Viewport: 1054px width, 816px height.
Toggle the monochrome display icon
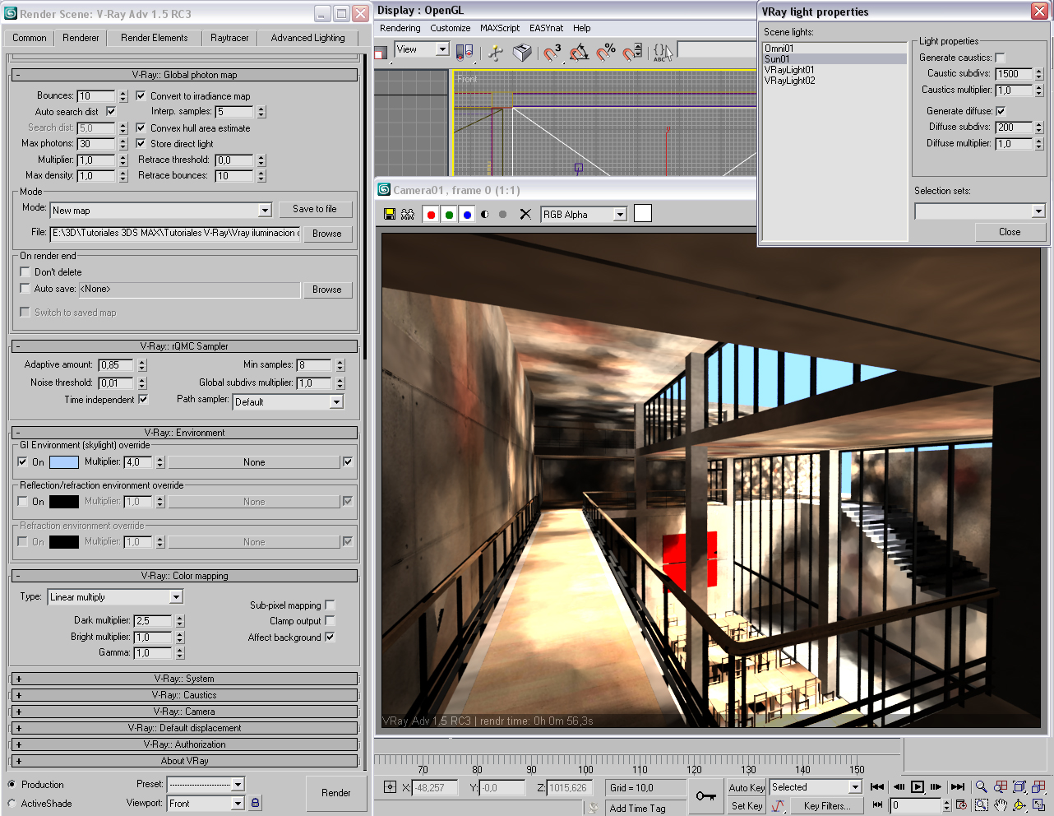coord(502,215)
